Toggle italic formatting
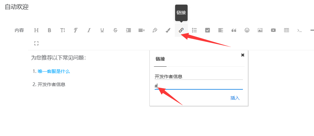314x136 pixels. (89, 30)
